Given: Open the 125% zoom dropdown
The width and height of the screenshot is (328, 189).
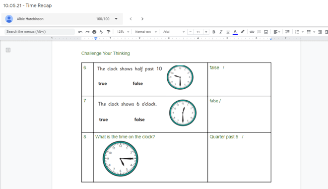Looking at the screenshot, I should [x=123, y=32].
